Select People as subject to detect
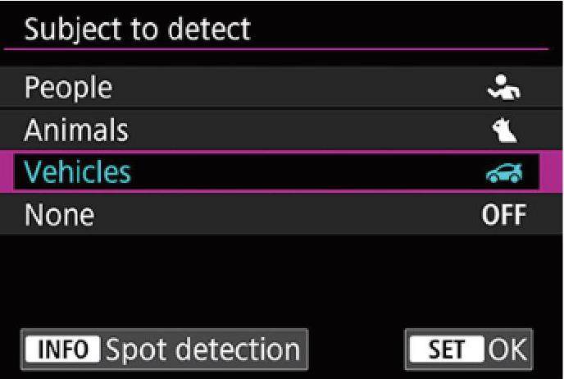 coord(281,87)
